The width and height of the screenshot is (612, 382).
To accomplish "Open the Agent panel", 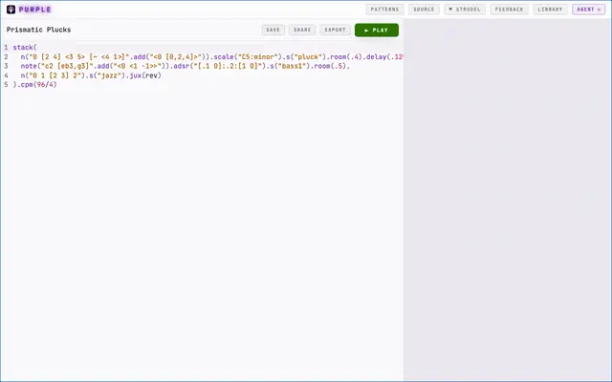I will tap(589, 10).
